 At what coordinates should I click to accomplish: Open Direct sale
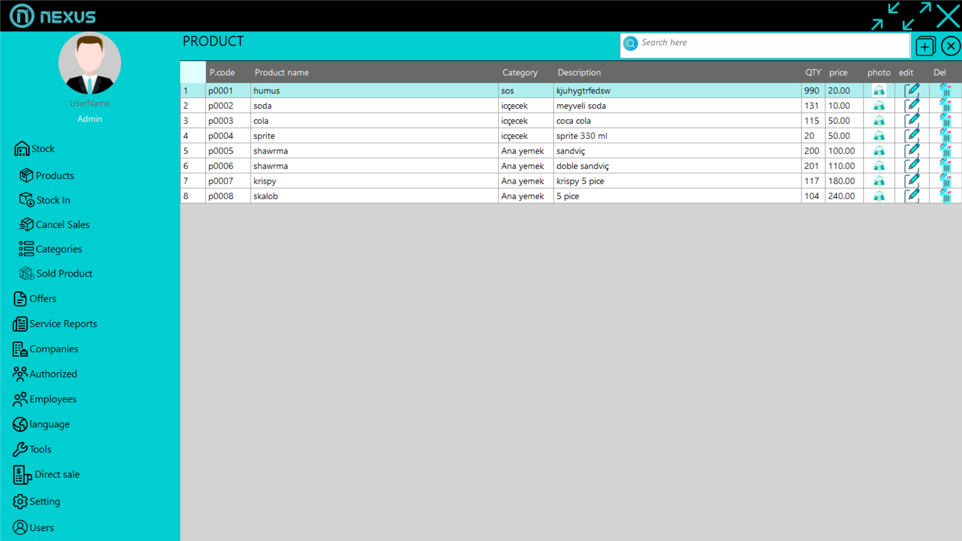point(46,474)
